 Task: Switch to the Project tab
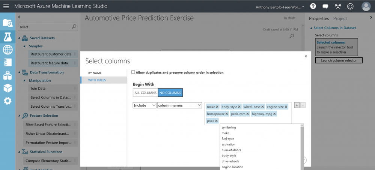(x=340, y=18)
